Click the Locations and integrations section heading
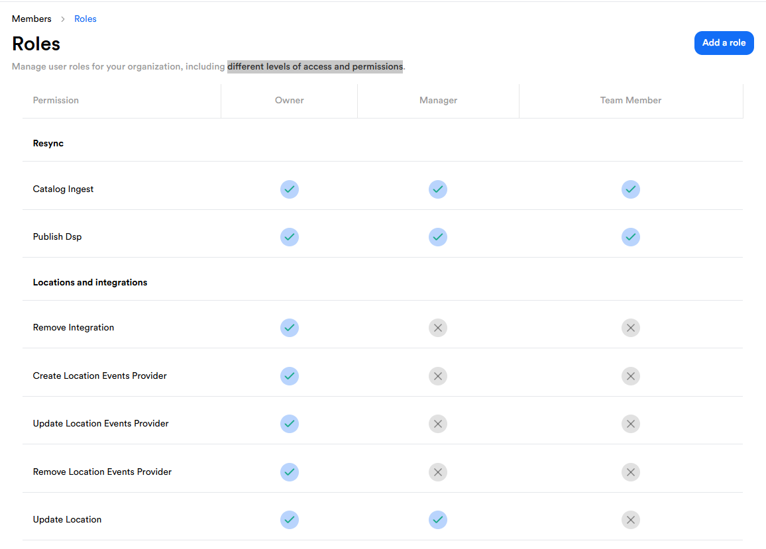The height and width of the screenshot is (549, 766). (x=90, y=283)
